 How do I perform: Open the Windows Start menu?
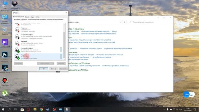pos(3,109)
